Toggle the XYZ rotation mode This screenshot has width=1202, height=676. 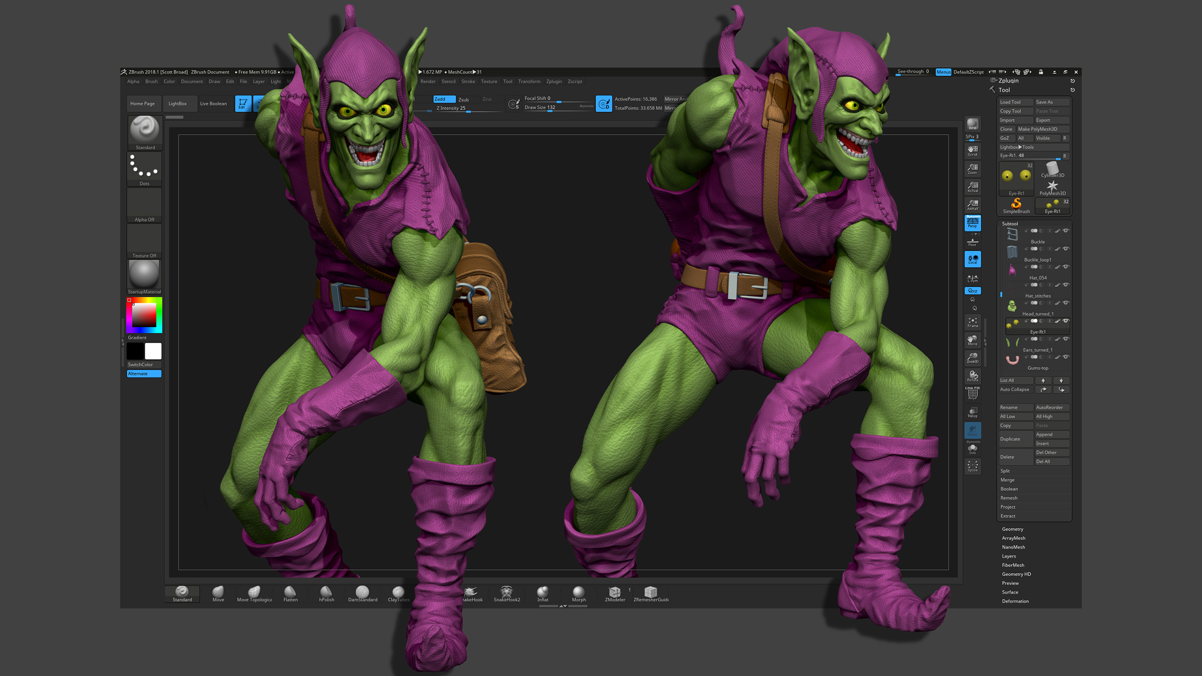click(x=972, y=291)
